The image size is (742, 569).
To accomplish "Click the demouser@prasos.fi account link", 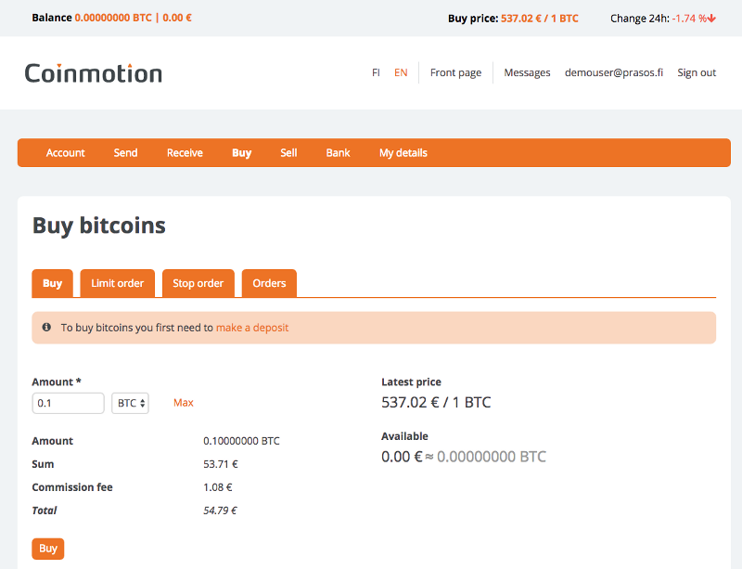I will click(614, 72).
